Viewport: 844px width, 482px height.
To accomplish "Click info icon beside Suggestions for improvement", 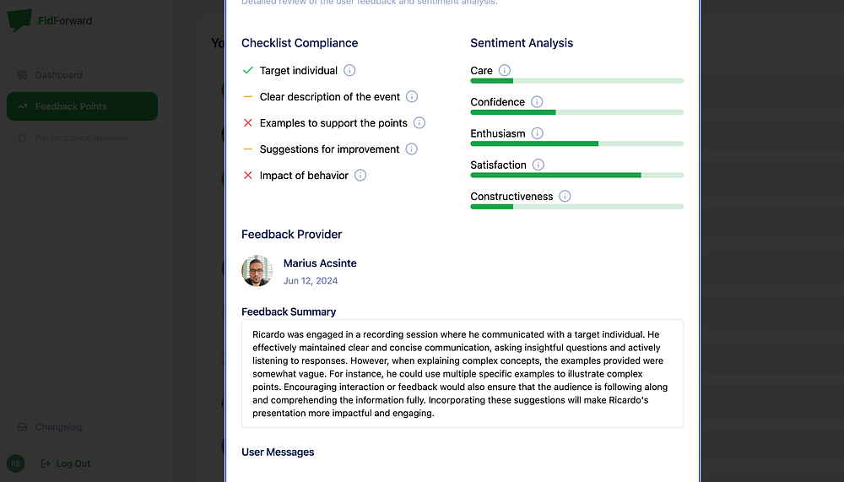I will 412,149.
